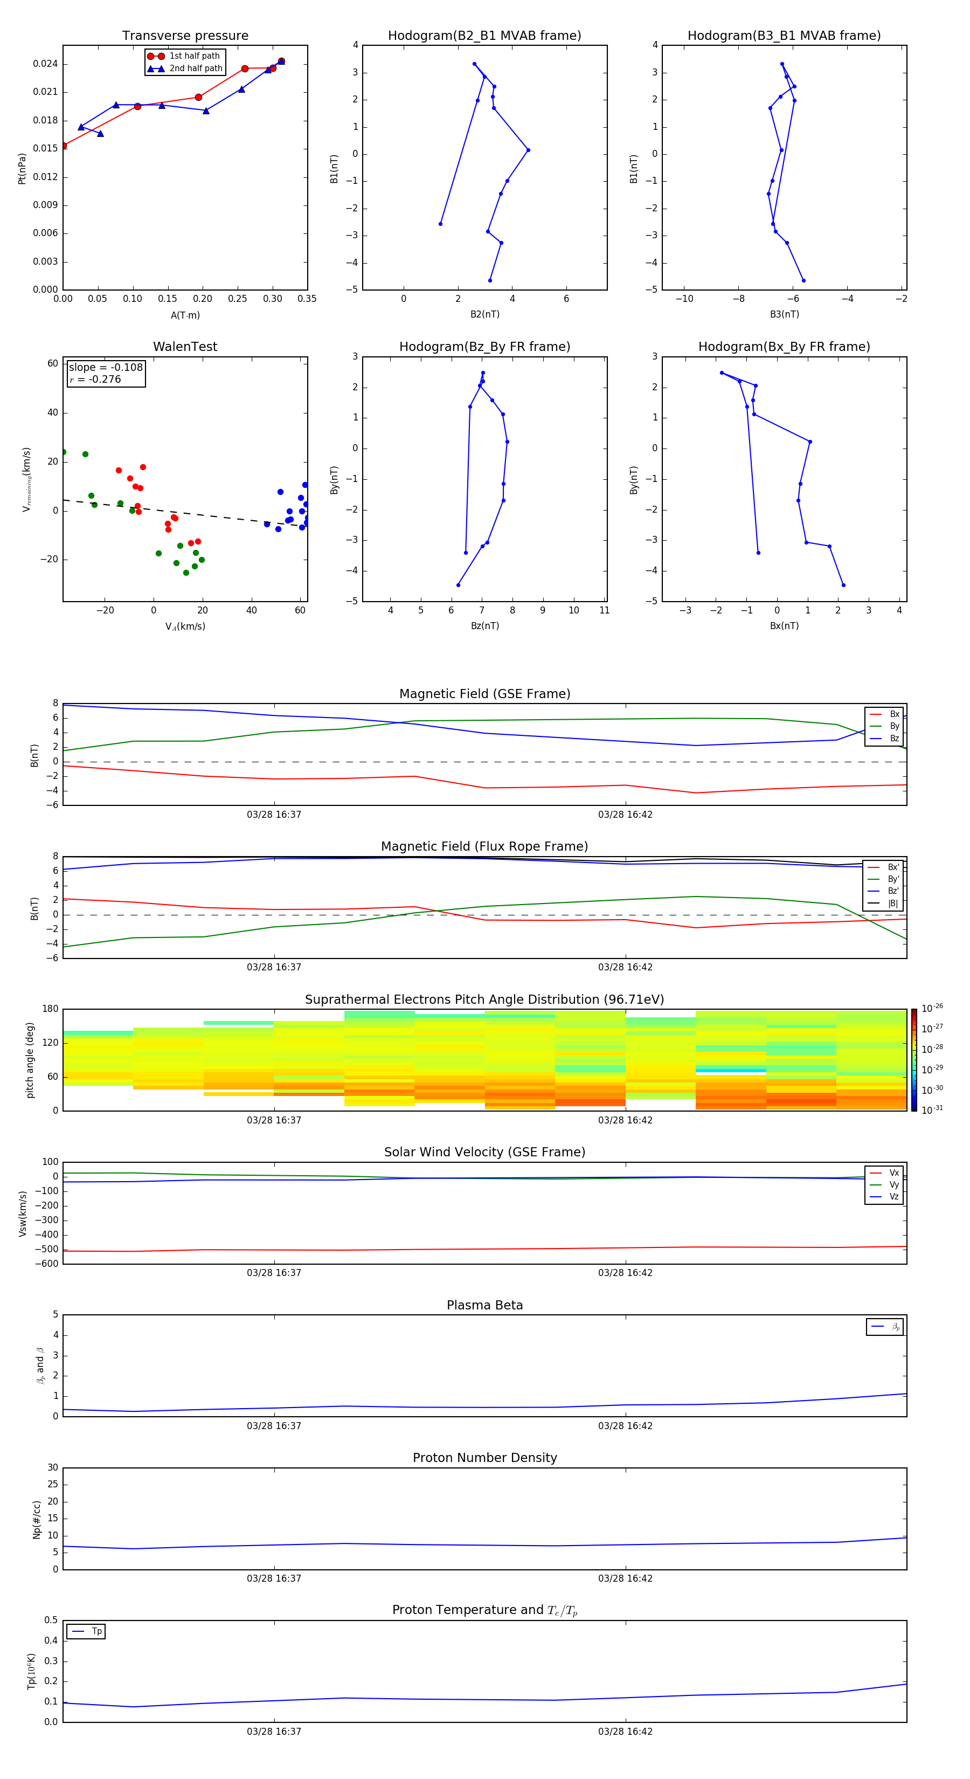The image size is (970, 1779).
Task: Click the "Hodogram(B2_B1 MVAB frame)" title
Action: [x=484, y=36]
